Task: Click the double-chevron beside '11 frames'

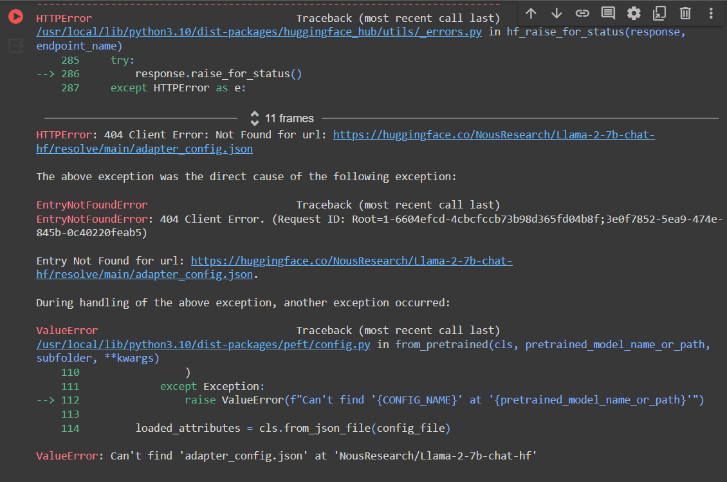Action: pos(255,118)
